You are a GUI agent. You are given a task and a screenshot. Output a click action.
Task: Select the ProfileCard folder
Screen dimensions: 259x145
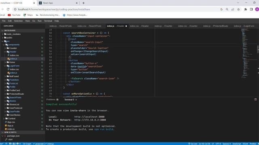[15, 90]
